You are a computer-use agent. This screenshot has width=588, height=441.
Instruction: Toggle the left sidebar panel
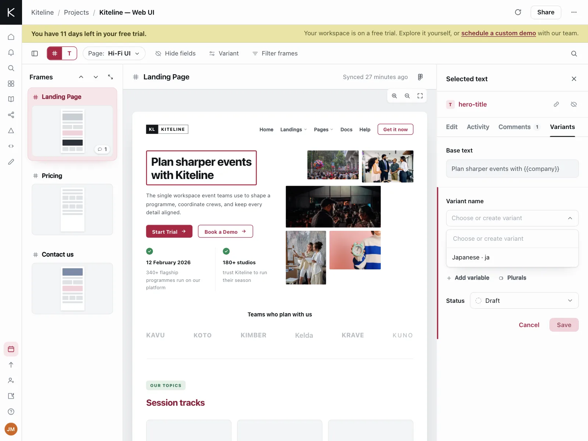click(35, 54)
